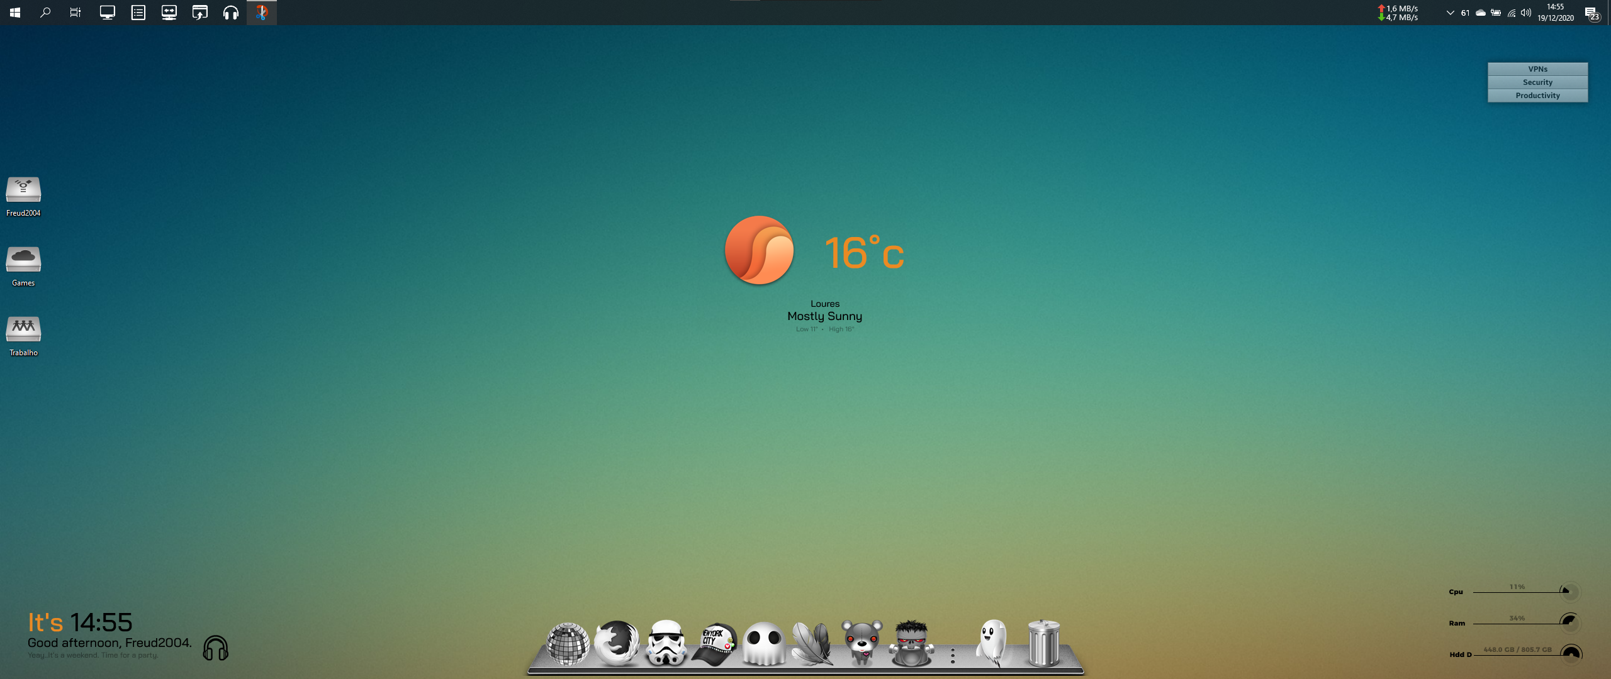Open the Freud2004 desktop drive icon
Viewport: 1611px width, 679px height.
coord(23,190)
